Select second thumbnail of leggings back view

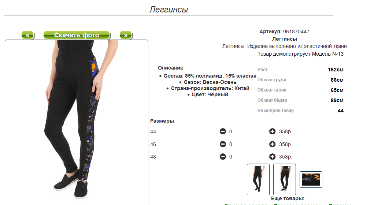tap(285, 179)
